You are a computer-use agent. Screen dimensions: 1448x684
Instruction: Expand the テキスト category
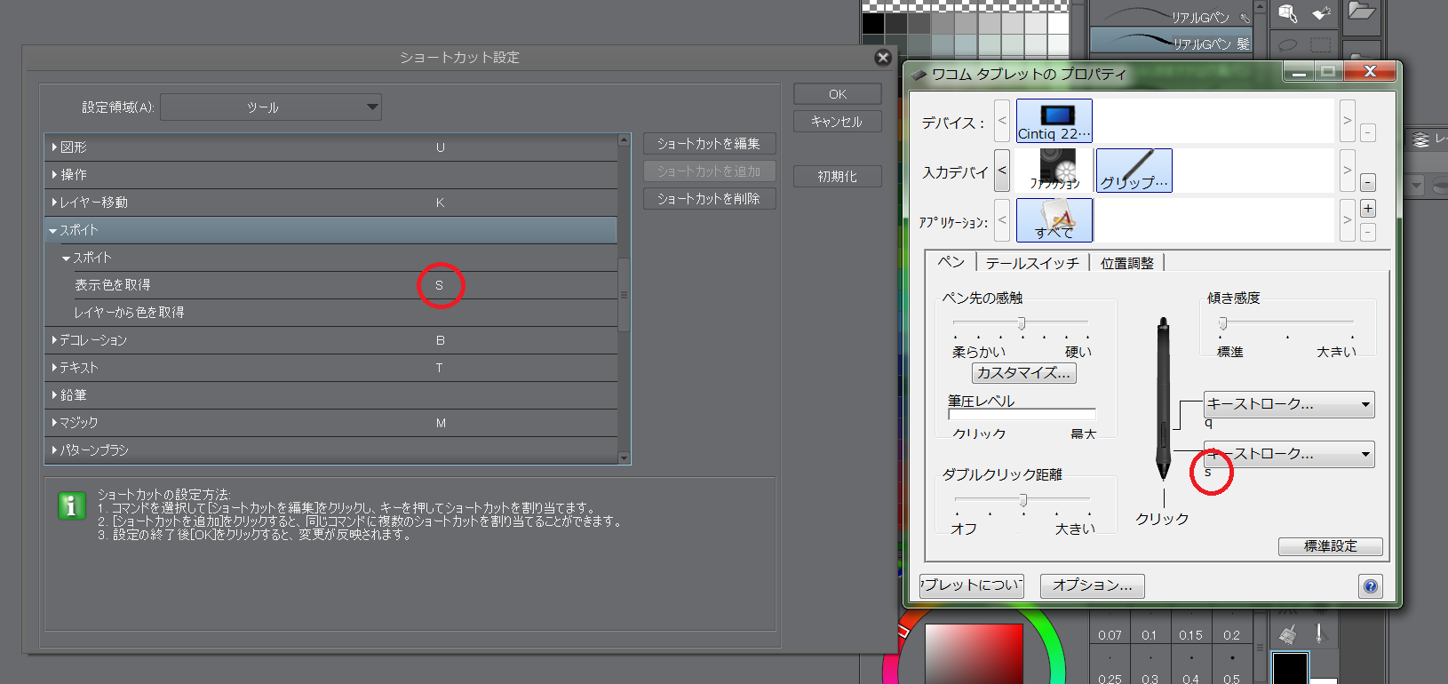coord(54,368)
